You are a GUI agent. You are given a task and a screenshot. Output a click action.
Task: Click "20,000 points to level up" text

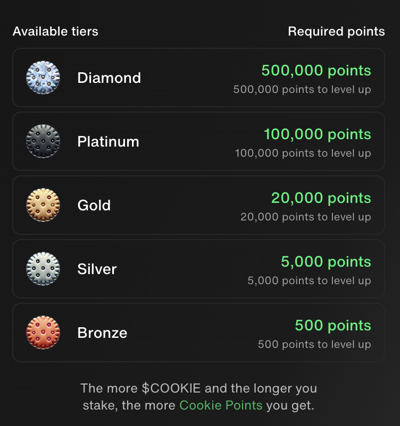[x=306, y=217]
